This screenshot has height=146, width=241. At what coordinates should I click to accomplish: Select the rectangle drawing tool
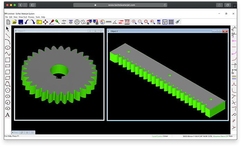[8, 60]
